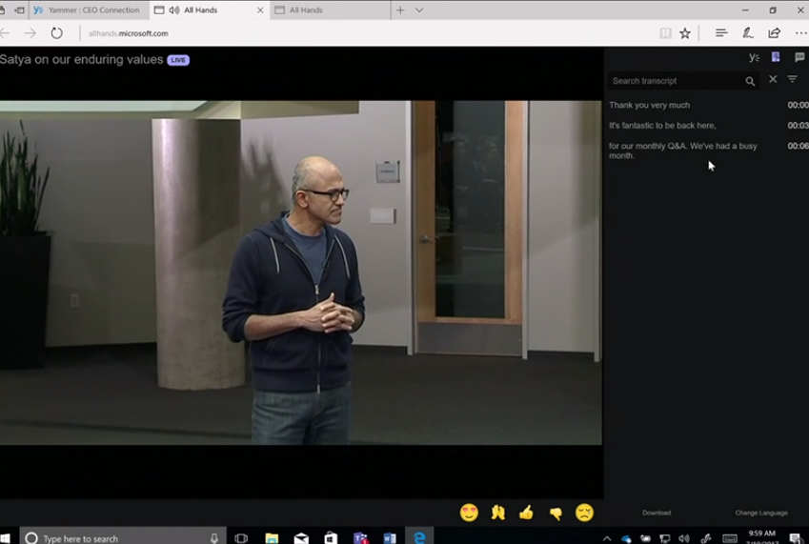Click the heart-eyes emoji reaction
809x544 pixels.
tap(469, 513)
